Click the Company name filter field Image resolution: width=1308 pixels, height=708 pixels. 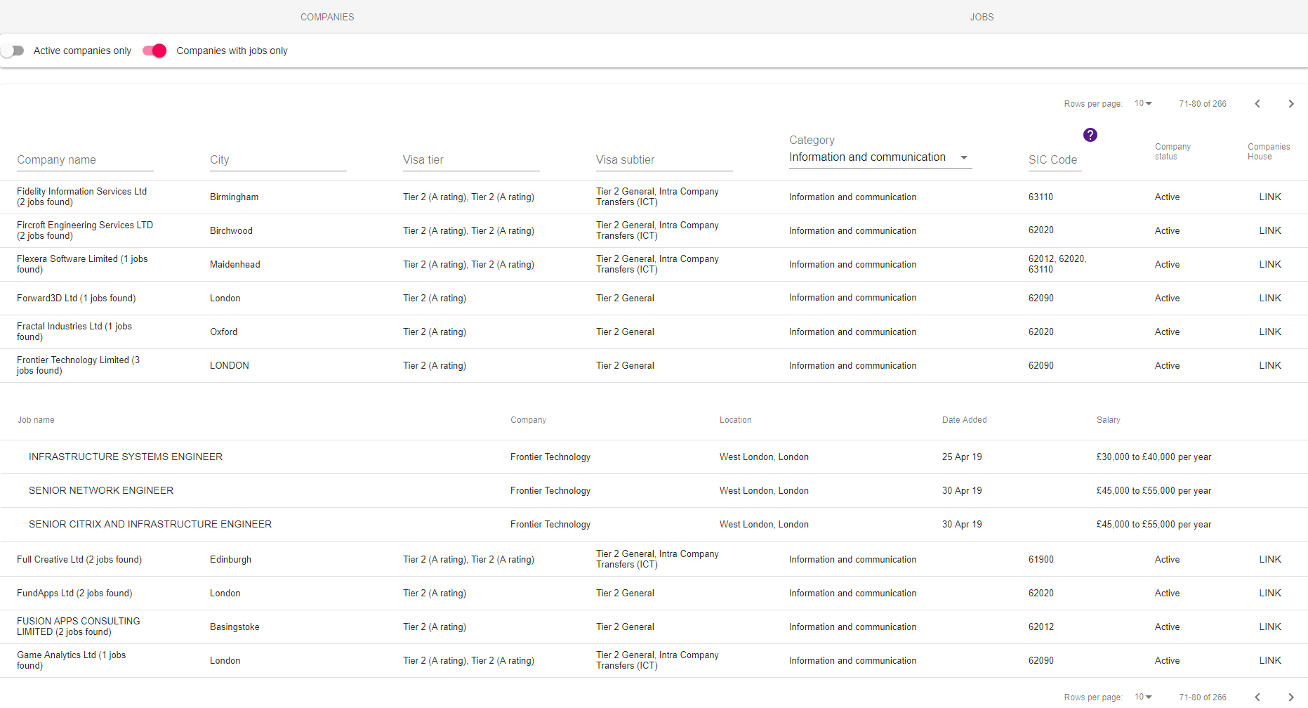pos(85,160)
